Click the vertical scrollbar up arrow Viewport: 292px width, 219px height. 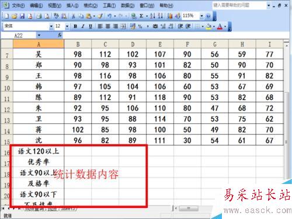[287, 46]
